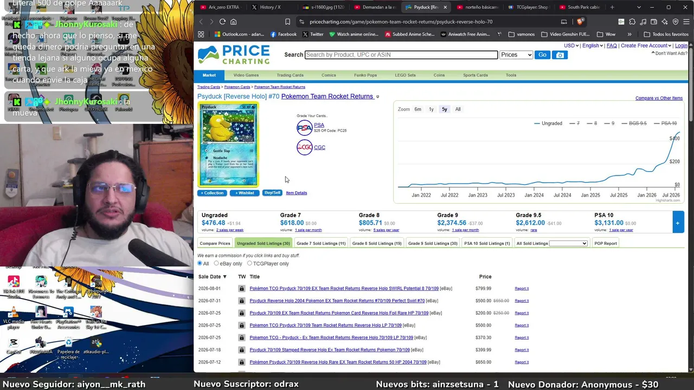Image resolution: width=694 pixels, height=390 pixels.
Task: Open the Trails in the Sky shortcut
Action: (x=96, y=318)
